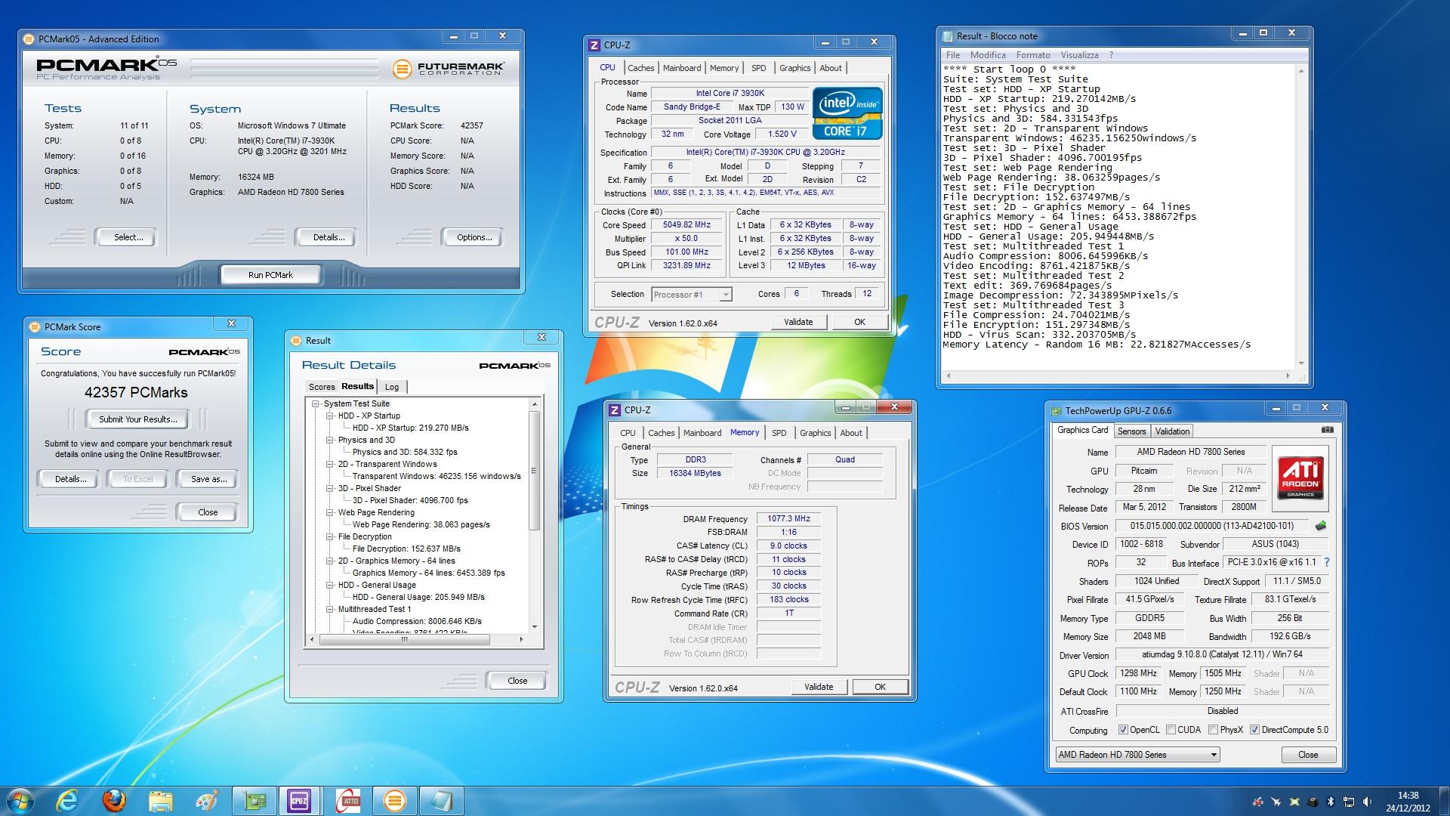Open SPD tab in the lower CPU-Z window

(x=779, y=433)
